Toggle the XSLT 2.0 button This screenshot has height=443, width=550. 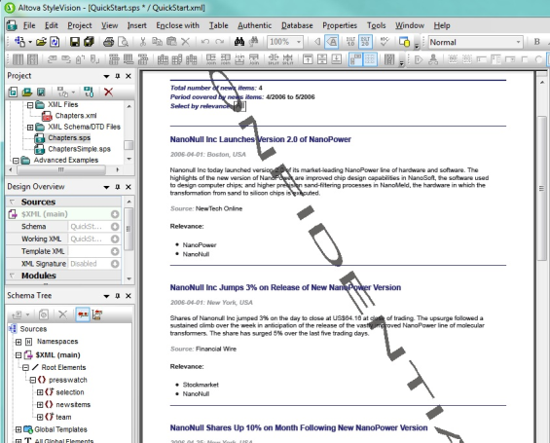point(365,42)
